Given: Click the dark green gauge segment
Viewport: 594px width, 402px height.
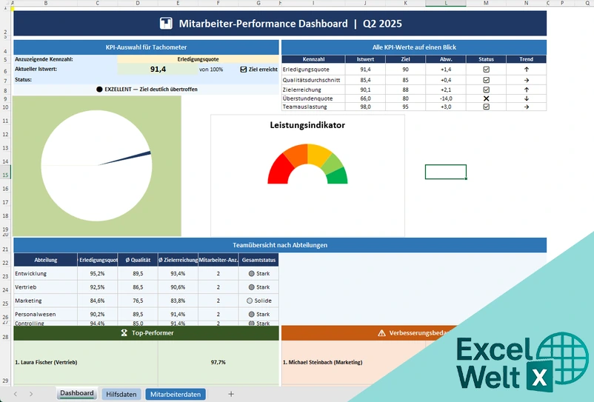Looking at the screenshot, I should (338, 176).
